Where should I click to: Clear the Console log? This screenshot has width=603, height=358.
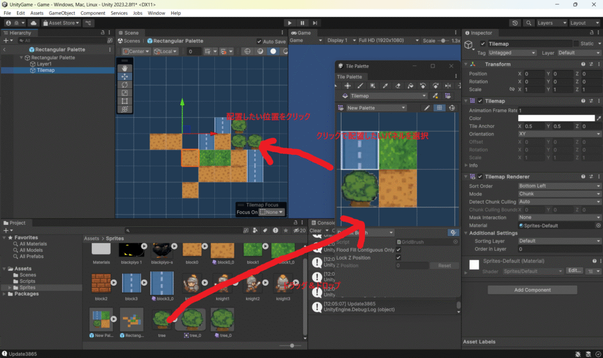coord(316,231)
